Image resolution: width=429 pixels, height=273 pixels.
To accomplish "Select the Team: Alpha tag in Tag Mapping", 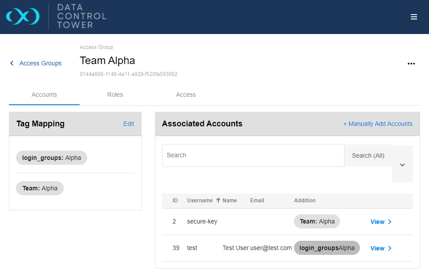I will [x=40, y=188].
